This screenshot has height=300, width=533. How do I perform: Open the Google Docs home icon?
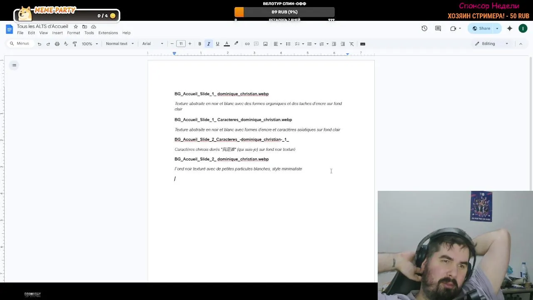point(10,29)
